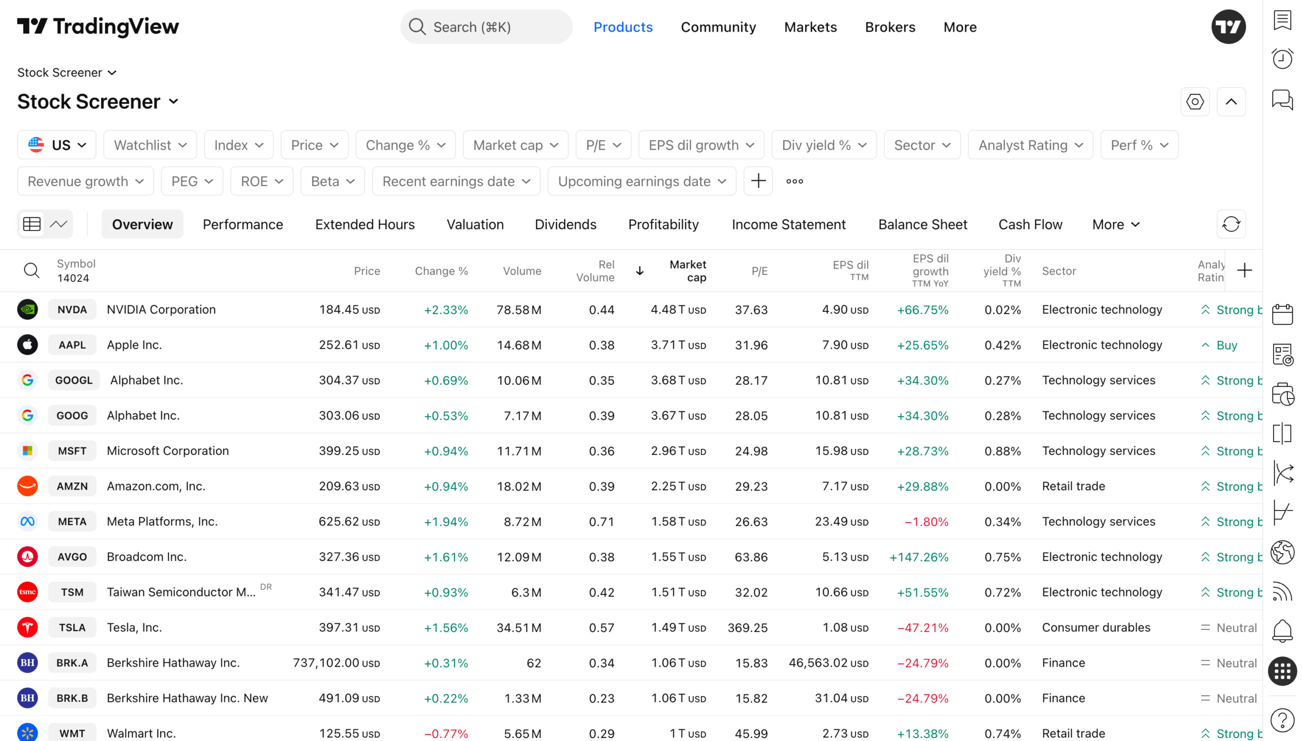Image resolution: width=1302 pixels, height=741 pixels.
Task: Add a new filter with plus icon
Action: pos(758,181)
